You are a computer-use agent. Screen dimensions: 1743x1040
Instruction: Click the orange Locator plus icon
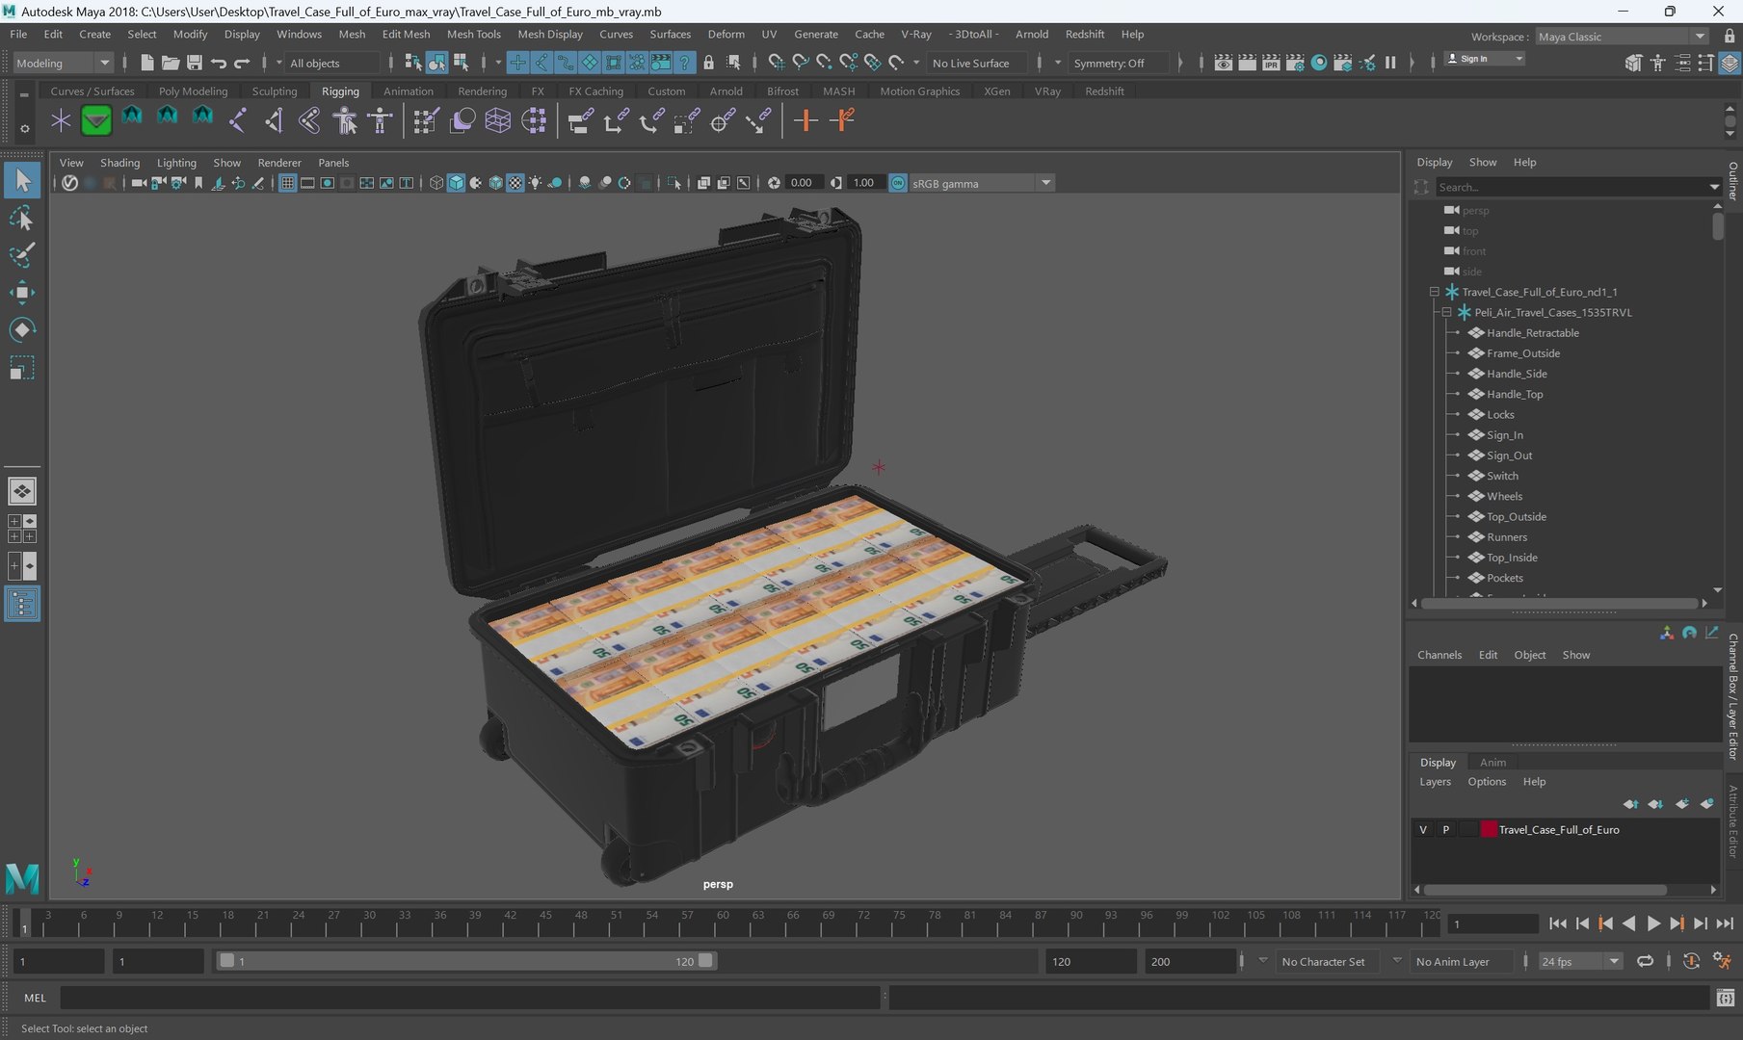(x=805, y=120)
